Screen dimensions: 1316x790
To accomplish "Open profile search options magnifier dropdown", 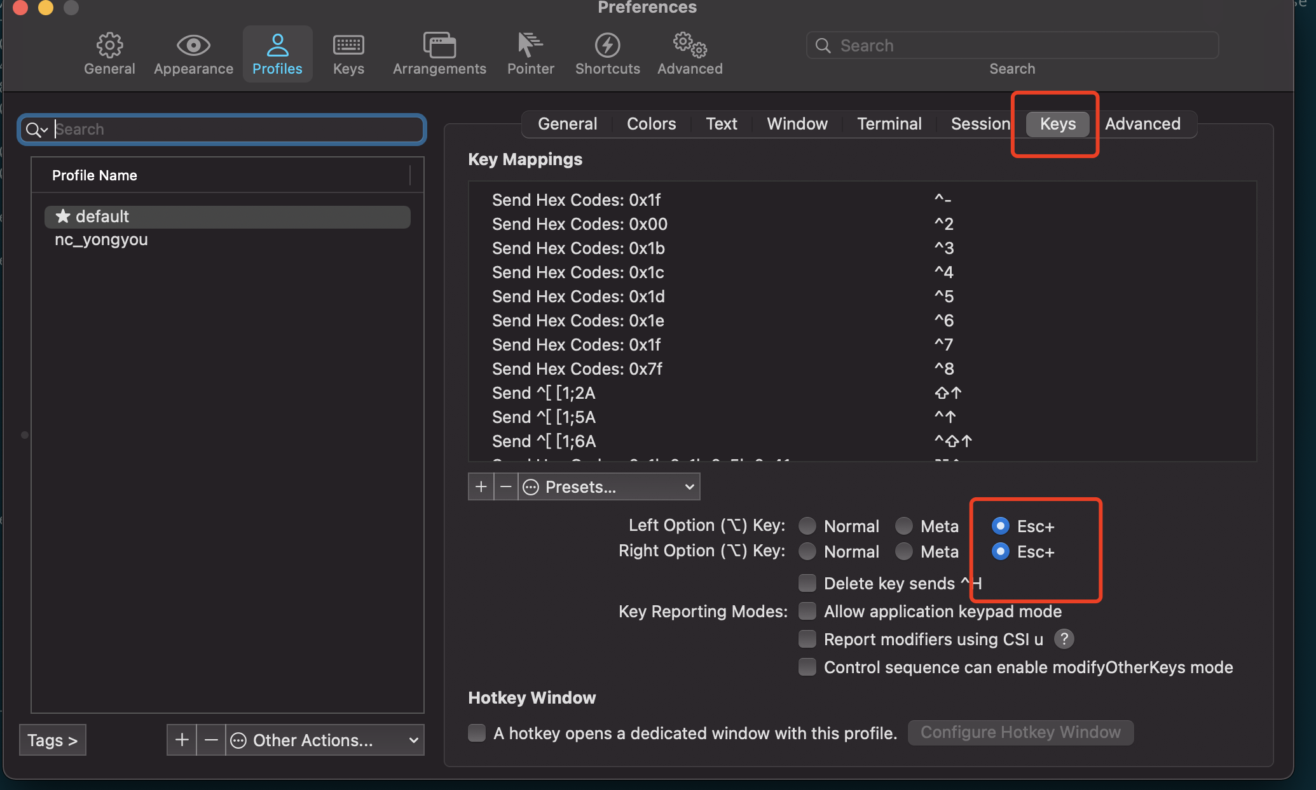I will pos(36,130).
